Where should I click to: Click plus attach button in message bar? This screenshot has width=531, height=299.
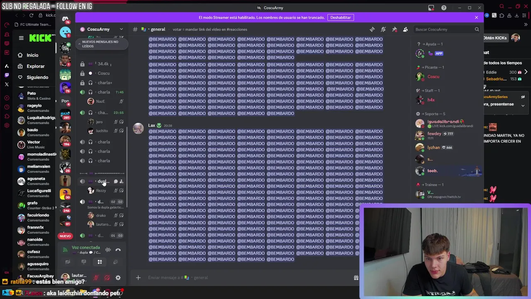(x=138, y=278)
